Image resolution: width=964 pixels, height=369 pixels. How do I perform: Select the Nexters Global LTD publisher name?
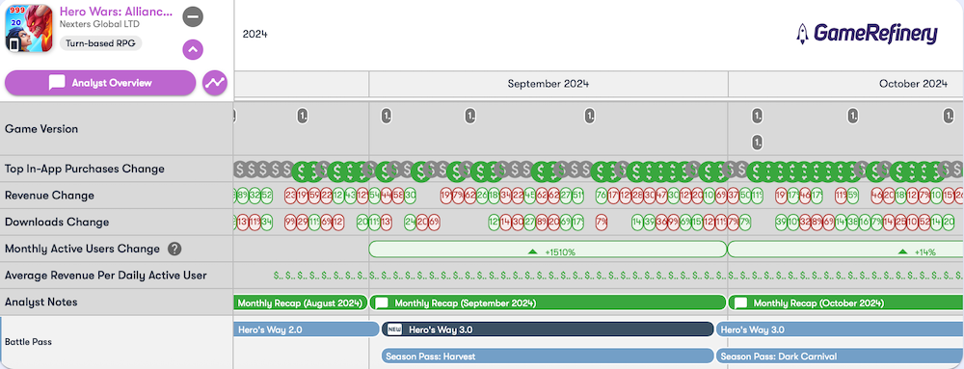(99, 24)
